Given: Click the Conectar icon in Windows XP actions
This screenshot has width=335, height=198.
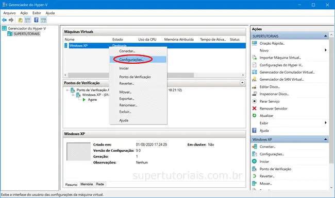Looking at the screenshot, I should [x=255, y=147].
